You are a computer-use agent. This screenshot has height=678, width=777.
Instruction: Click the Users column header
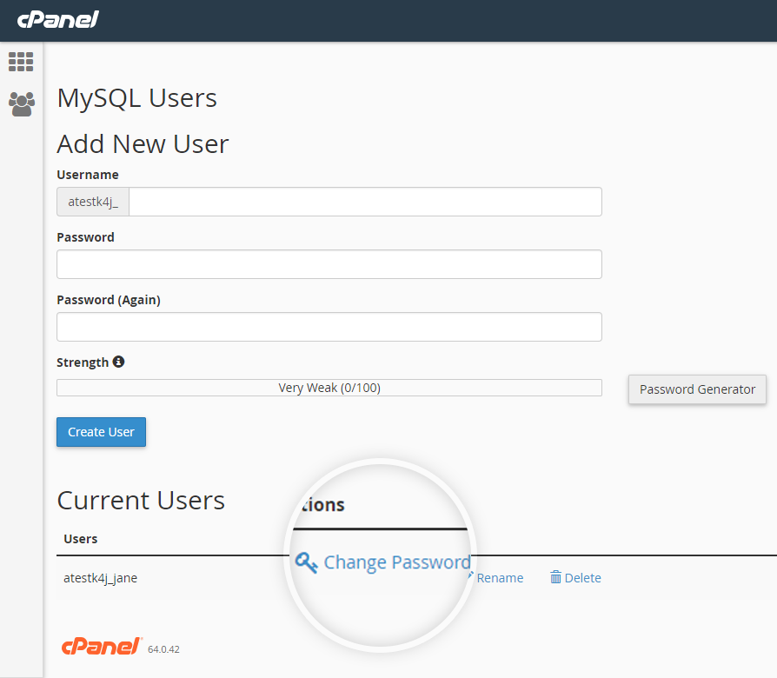[x=81, y=539]
